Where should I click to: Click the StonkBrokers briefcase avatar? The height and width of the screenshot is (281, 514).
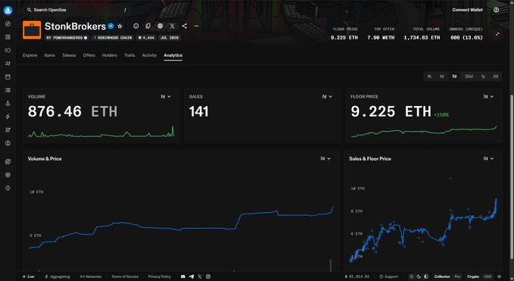32,30
